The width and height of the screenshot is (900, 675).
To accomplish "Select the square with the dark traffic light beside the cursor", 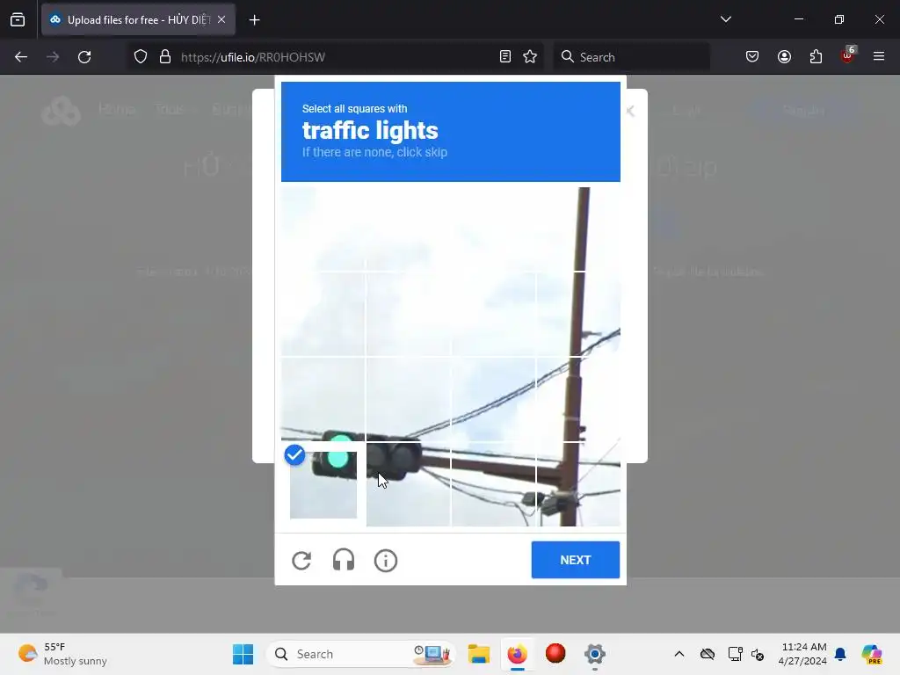I will tap(408, 484).
